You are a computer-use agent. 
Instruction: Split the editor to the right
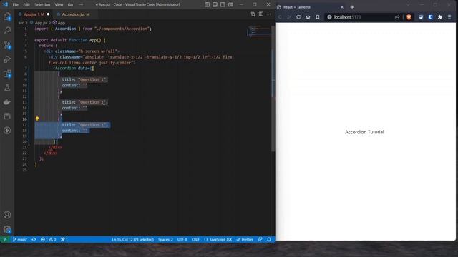260,14
